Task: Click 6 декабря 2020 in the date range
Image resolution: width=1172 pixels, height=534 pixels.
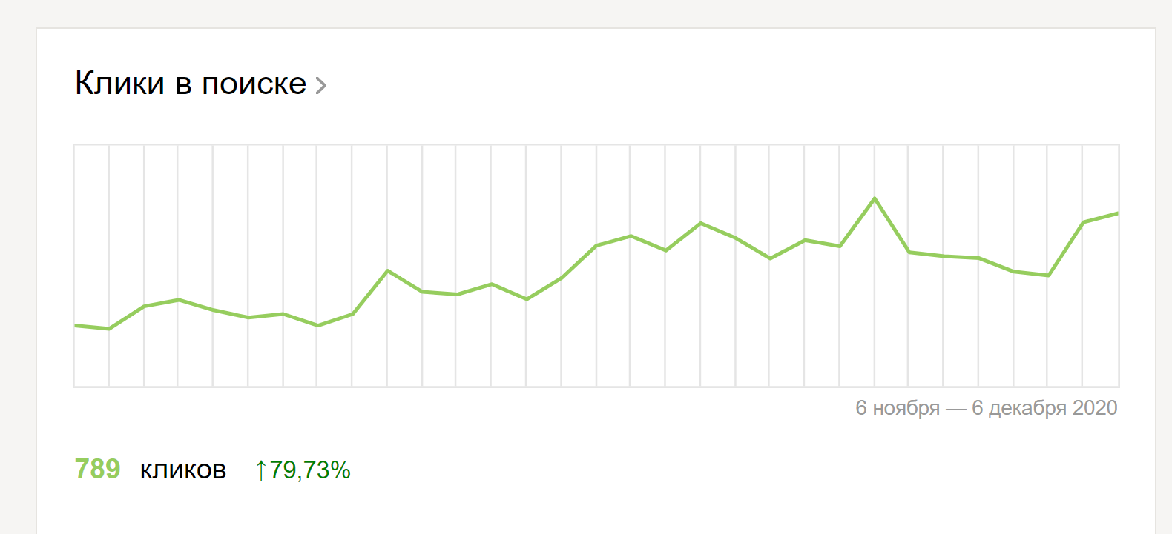Action: [x=1044, y=408]
